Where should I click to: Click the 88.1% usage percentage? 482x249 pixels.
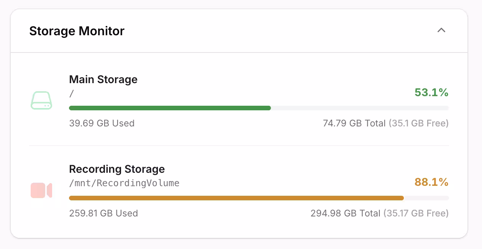tap(431, 182)
